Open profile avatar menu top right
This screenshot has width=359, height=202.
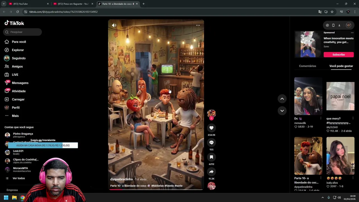(349, 25)
